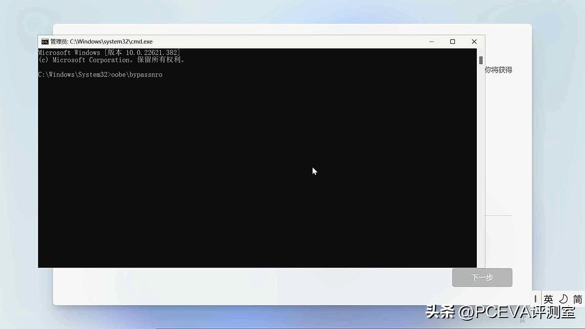585x329 pixels.
Task: Click the 你将获得 heading on the right panel
Action: (x=499, y=70)
